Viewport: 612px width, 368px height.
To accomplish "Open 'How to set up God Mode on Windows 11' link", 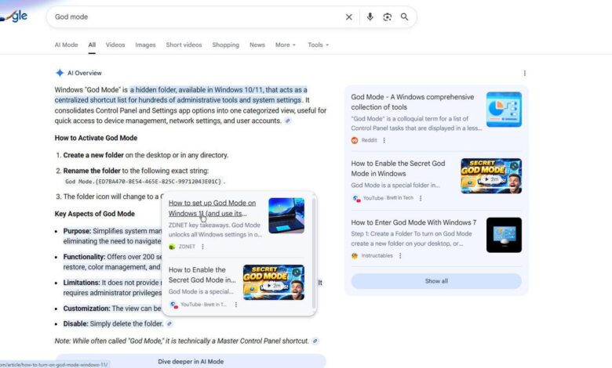I will click(212, 208).
